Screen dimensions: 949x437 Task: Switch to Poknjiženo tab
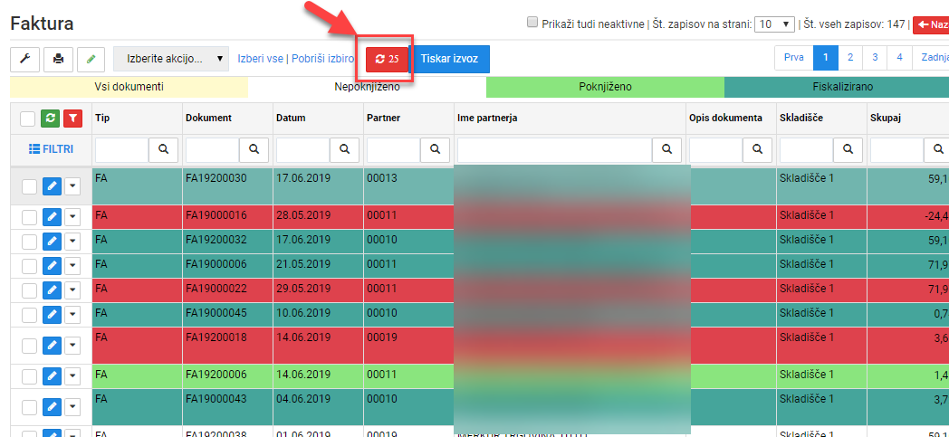click(605, 87)
